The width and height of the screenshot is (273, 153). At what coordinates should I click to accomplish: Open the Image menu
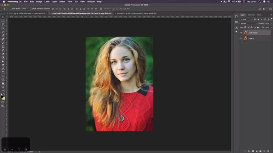pos(39,2)
